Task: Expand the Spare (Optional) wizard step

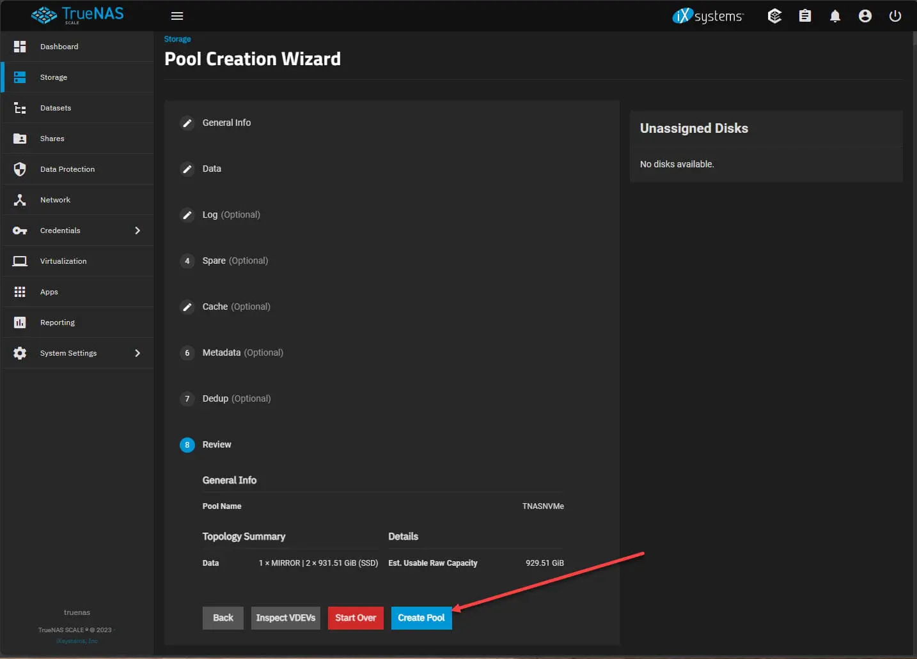Action: pyautogui.click(x=235, y=261)
